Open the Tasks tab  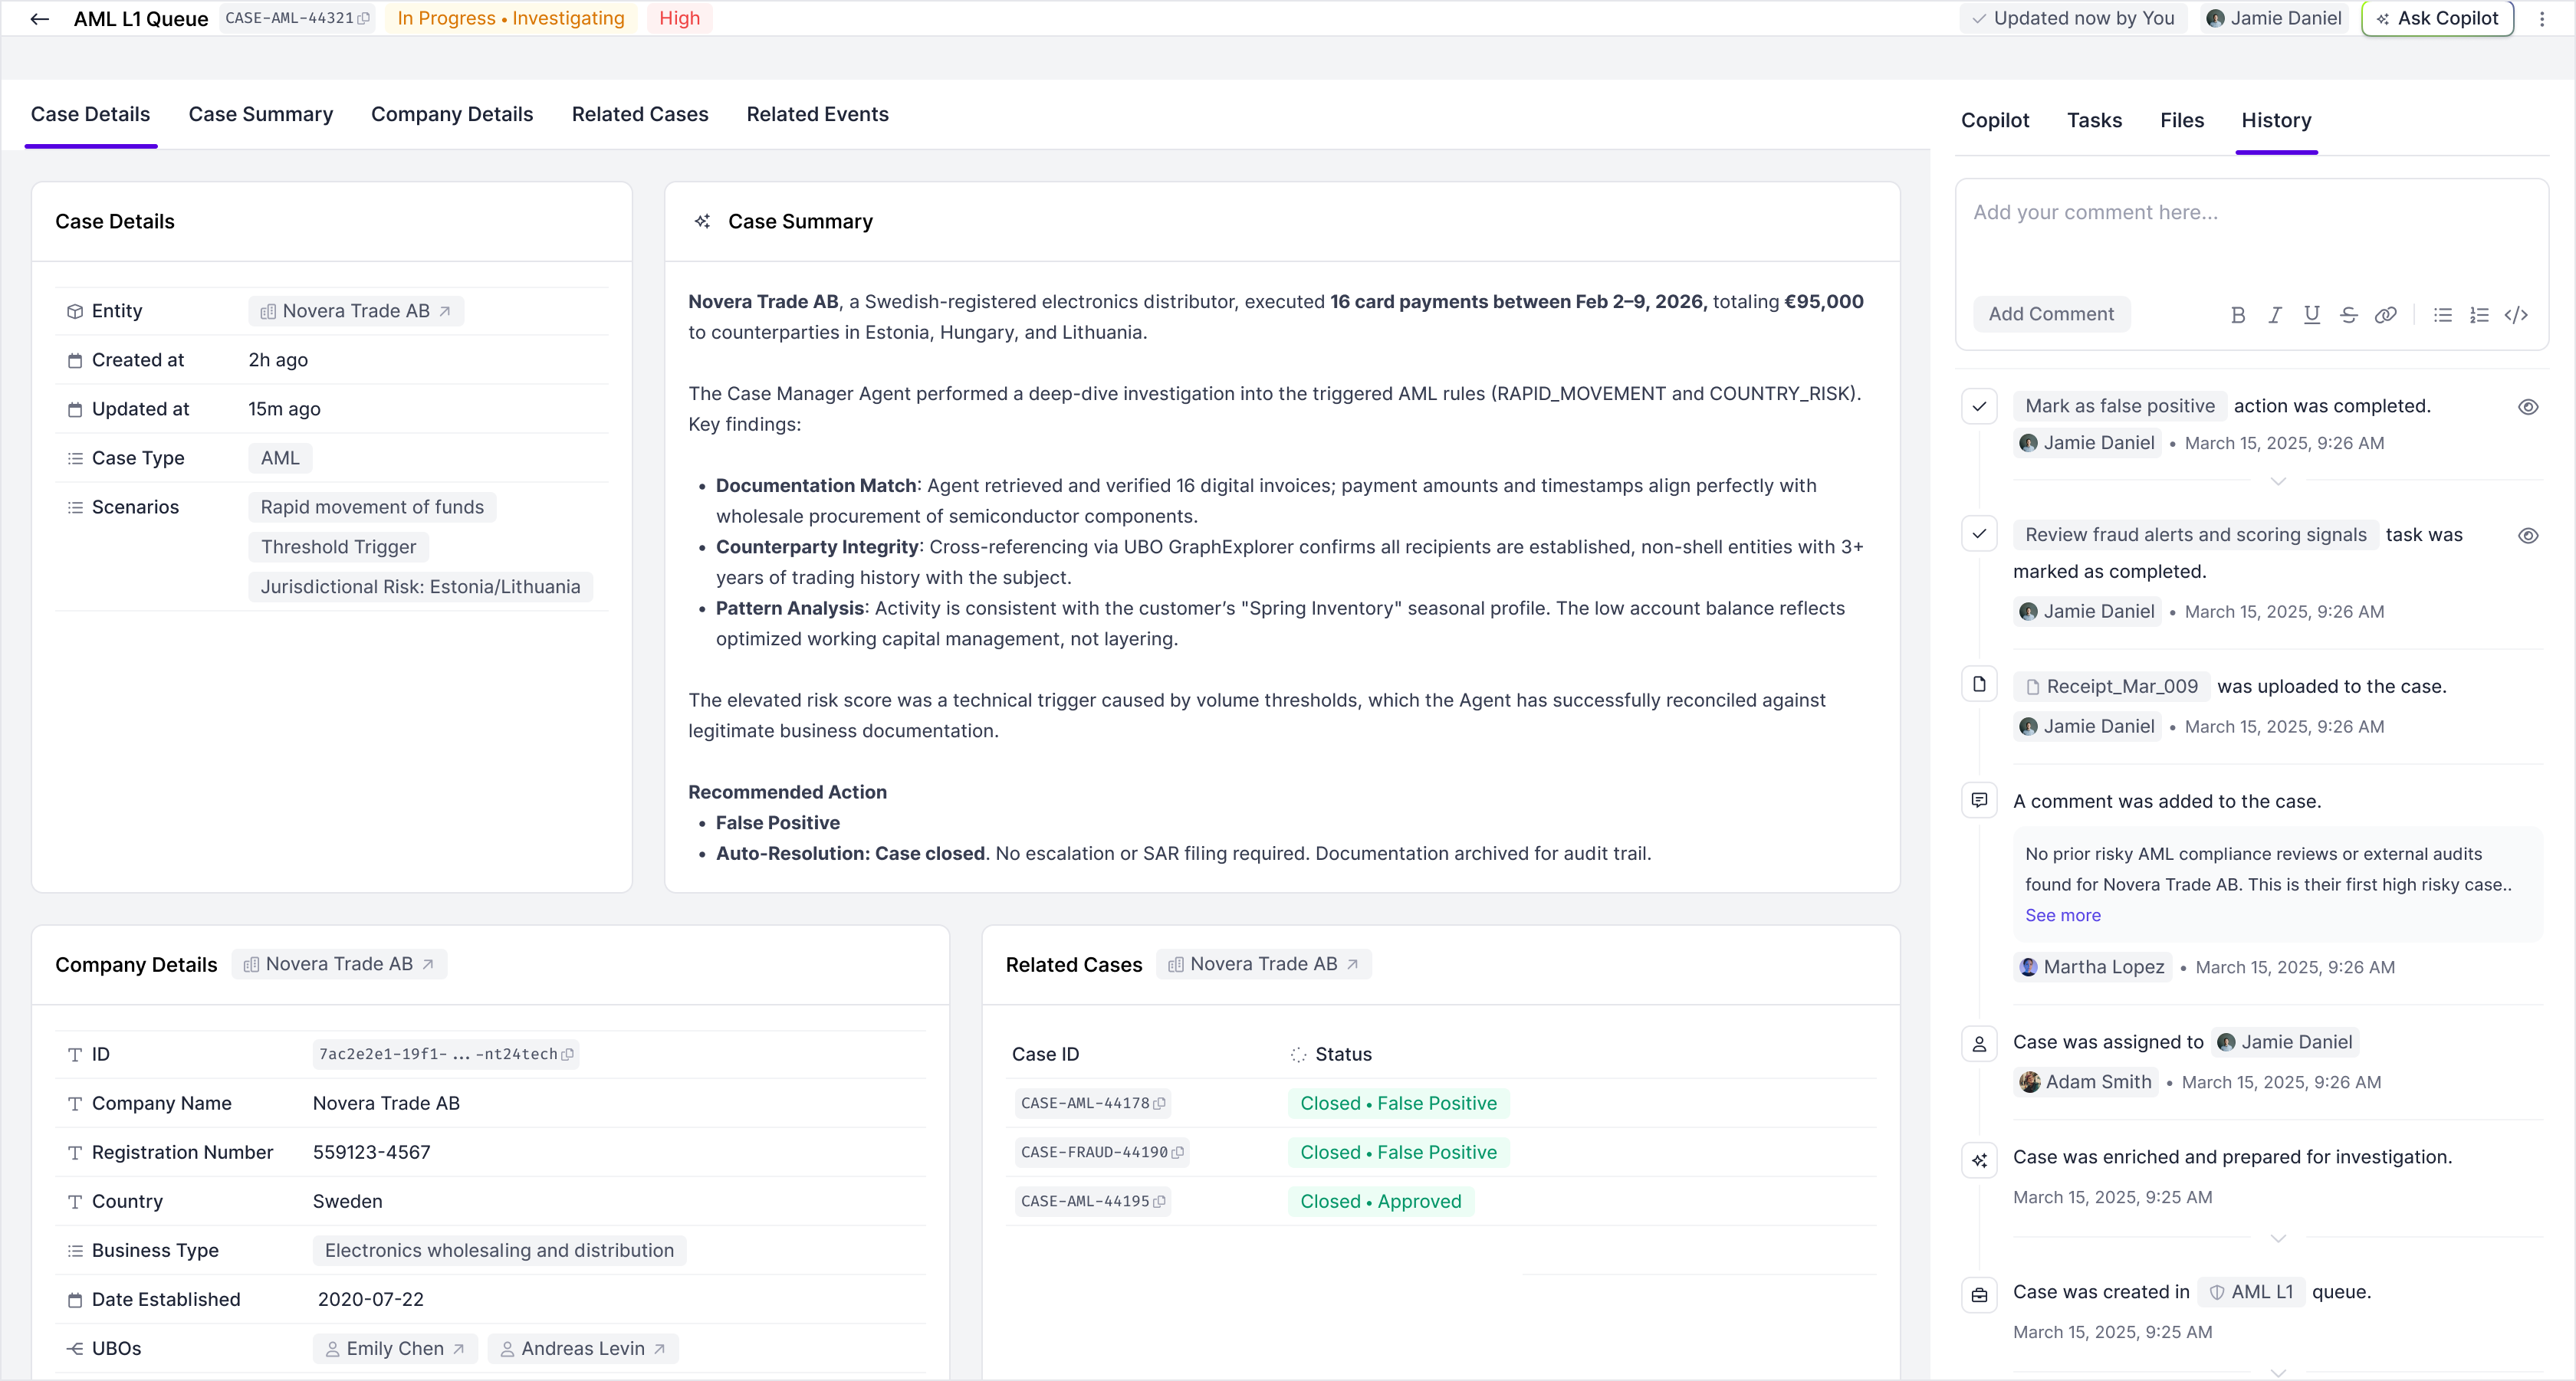[2094, 121]
